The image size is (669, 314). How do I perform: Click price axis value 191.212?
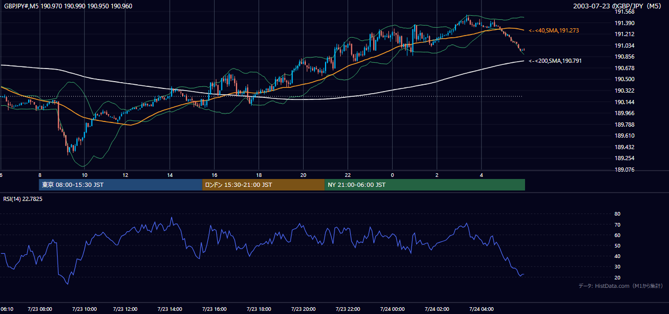click(x=625, y=34)
